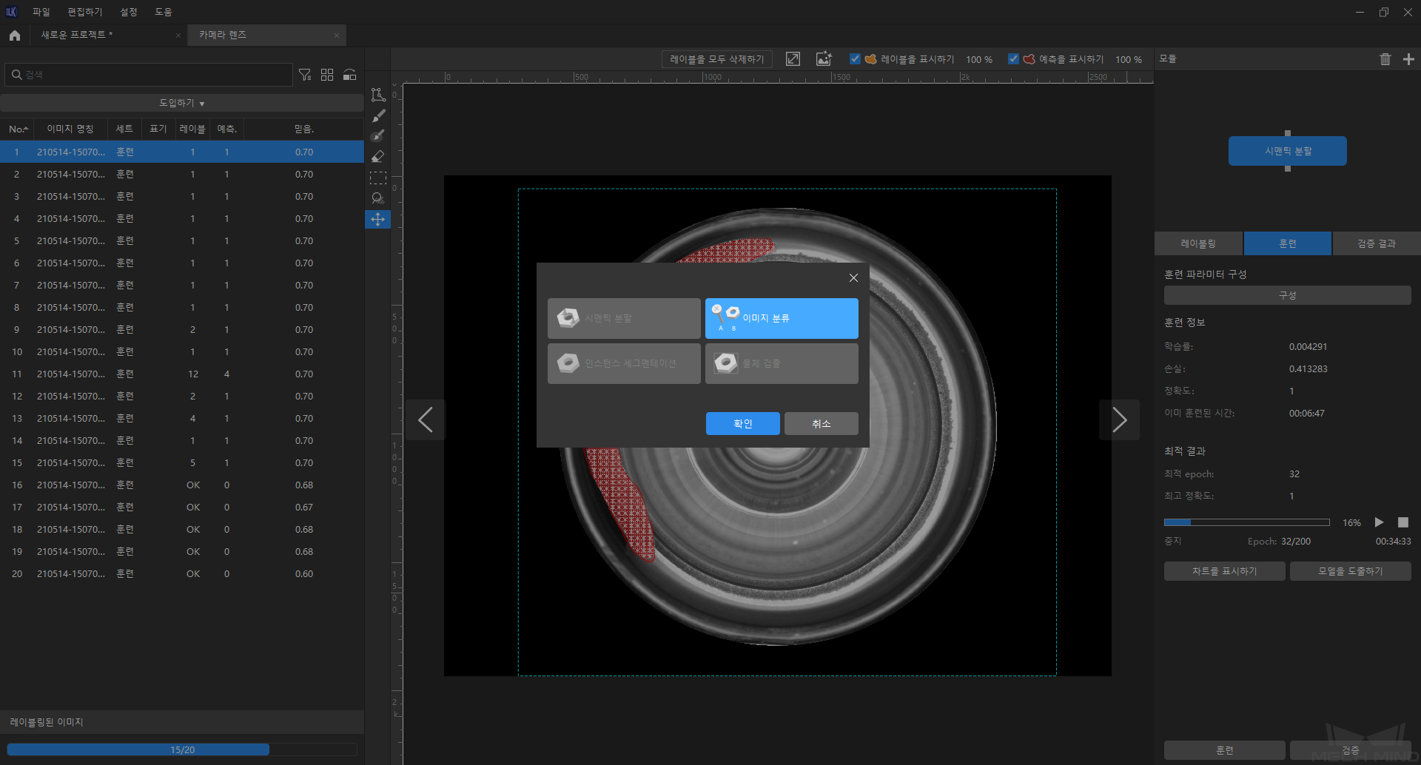Sort list by the No. column
Viewport: 1421px width, 765px height.
pyautogui.click(x=18, y=129)
